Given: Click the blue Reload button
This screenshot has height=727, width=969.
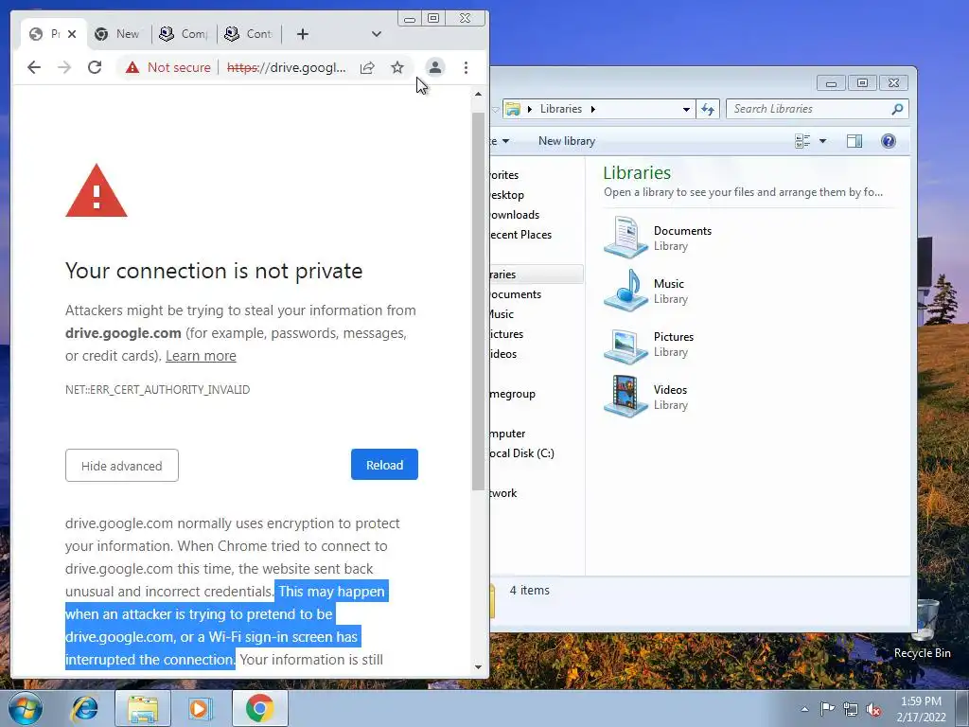Looking at the screenshot, I should pyautogui.click(x=384, y=465).
